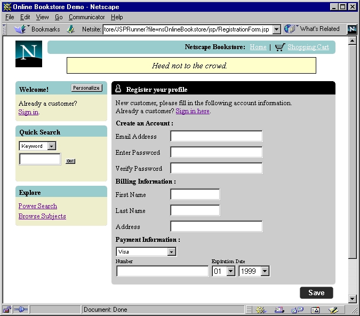The width and height of the screenshot is (360, 316).
Task: Click the online/offline connection icon in status bar
Action: point(21,310)
